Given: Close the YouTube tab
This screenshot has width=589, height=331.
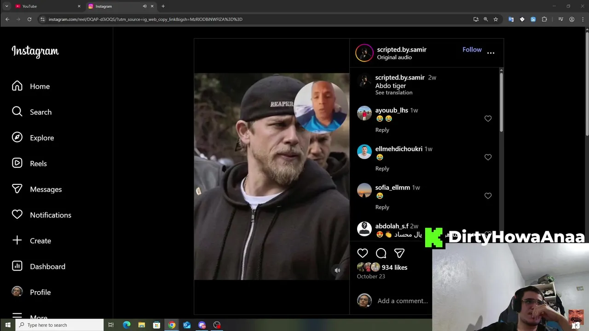Looking at the screenshot, I should (x=79, y=6).
